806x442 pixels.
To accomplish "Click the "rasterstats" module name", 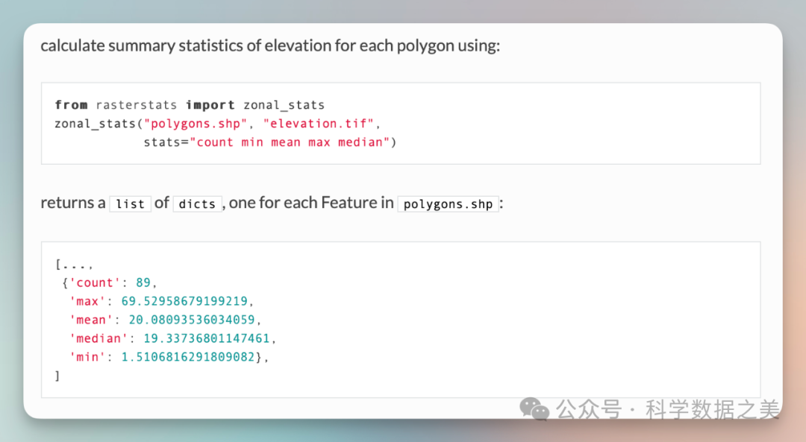I will click(137, 105).
